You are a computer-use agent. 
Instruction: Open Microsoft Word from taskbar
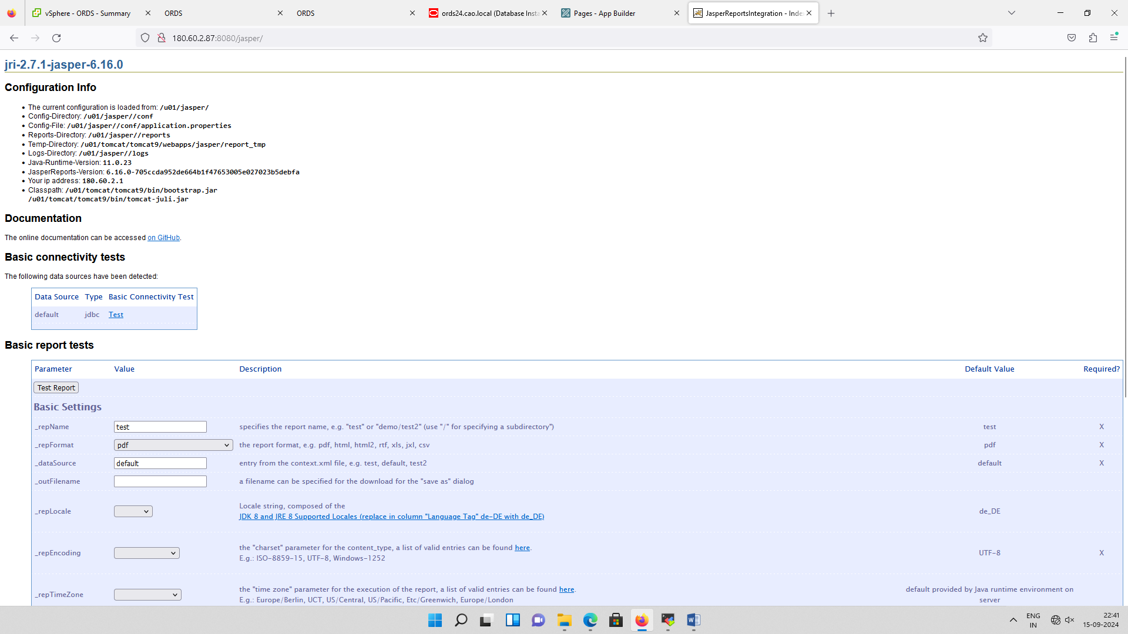[693, 620]
